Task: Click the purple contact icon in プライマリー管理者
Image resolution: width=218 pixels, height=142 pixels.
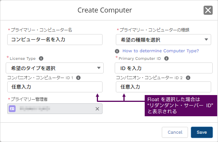Action: [x=12, y=109]
